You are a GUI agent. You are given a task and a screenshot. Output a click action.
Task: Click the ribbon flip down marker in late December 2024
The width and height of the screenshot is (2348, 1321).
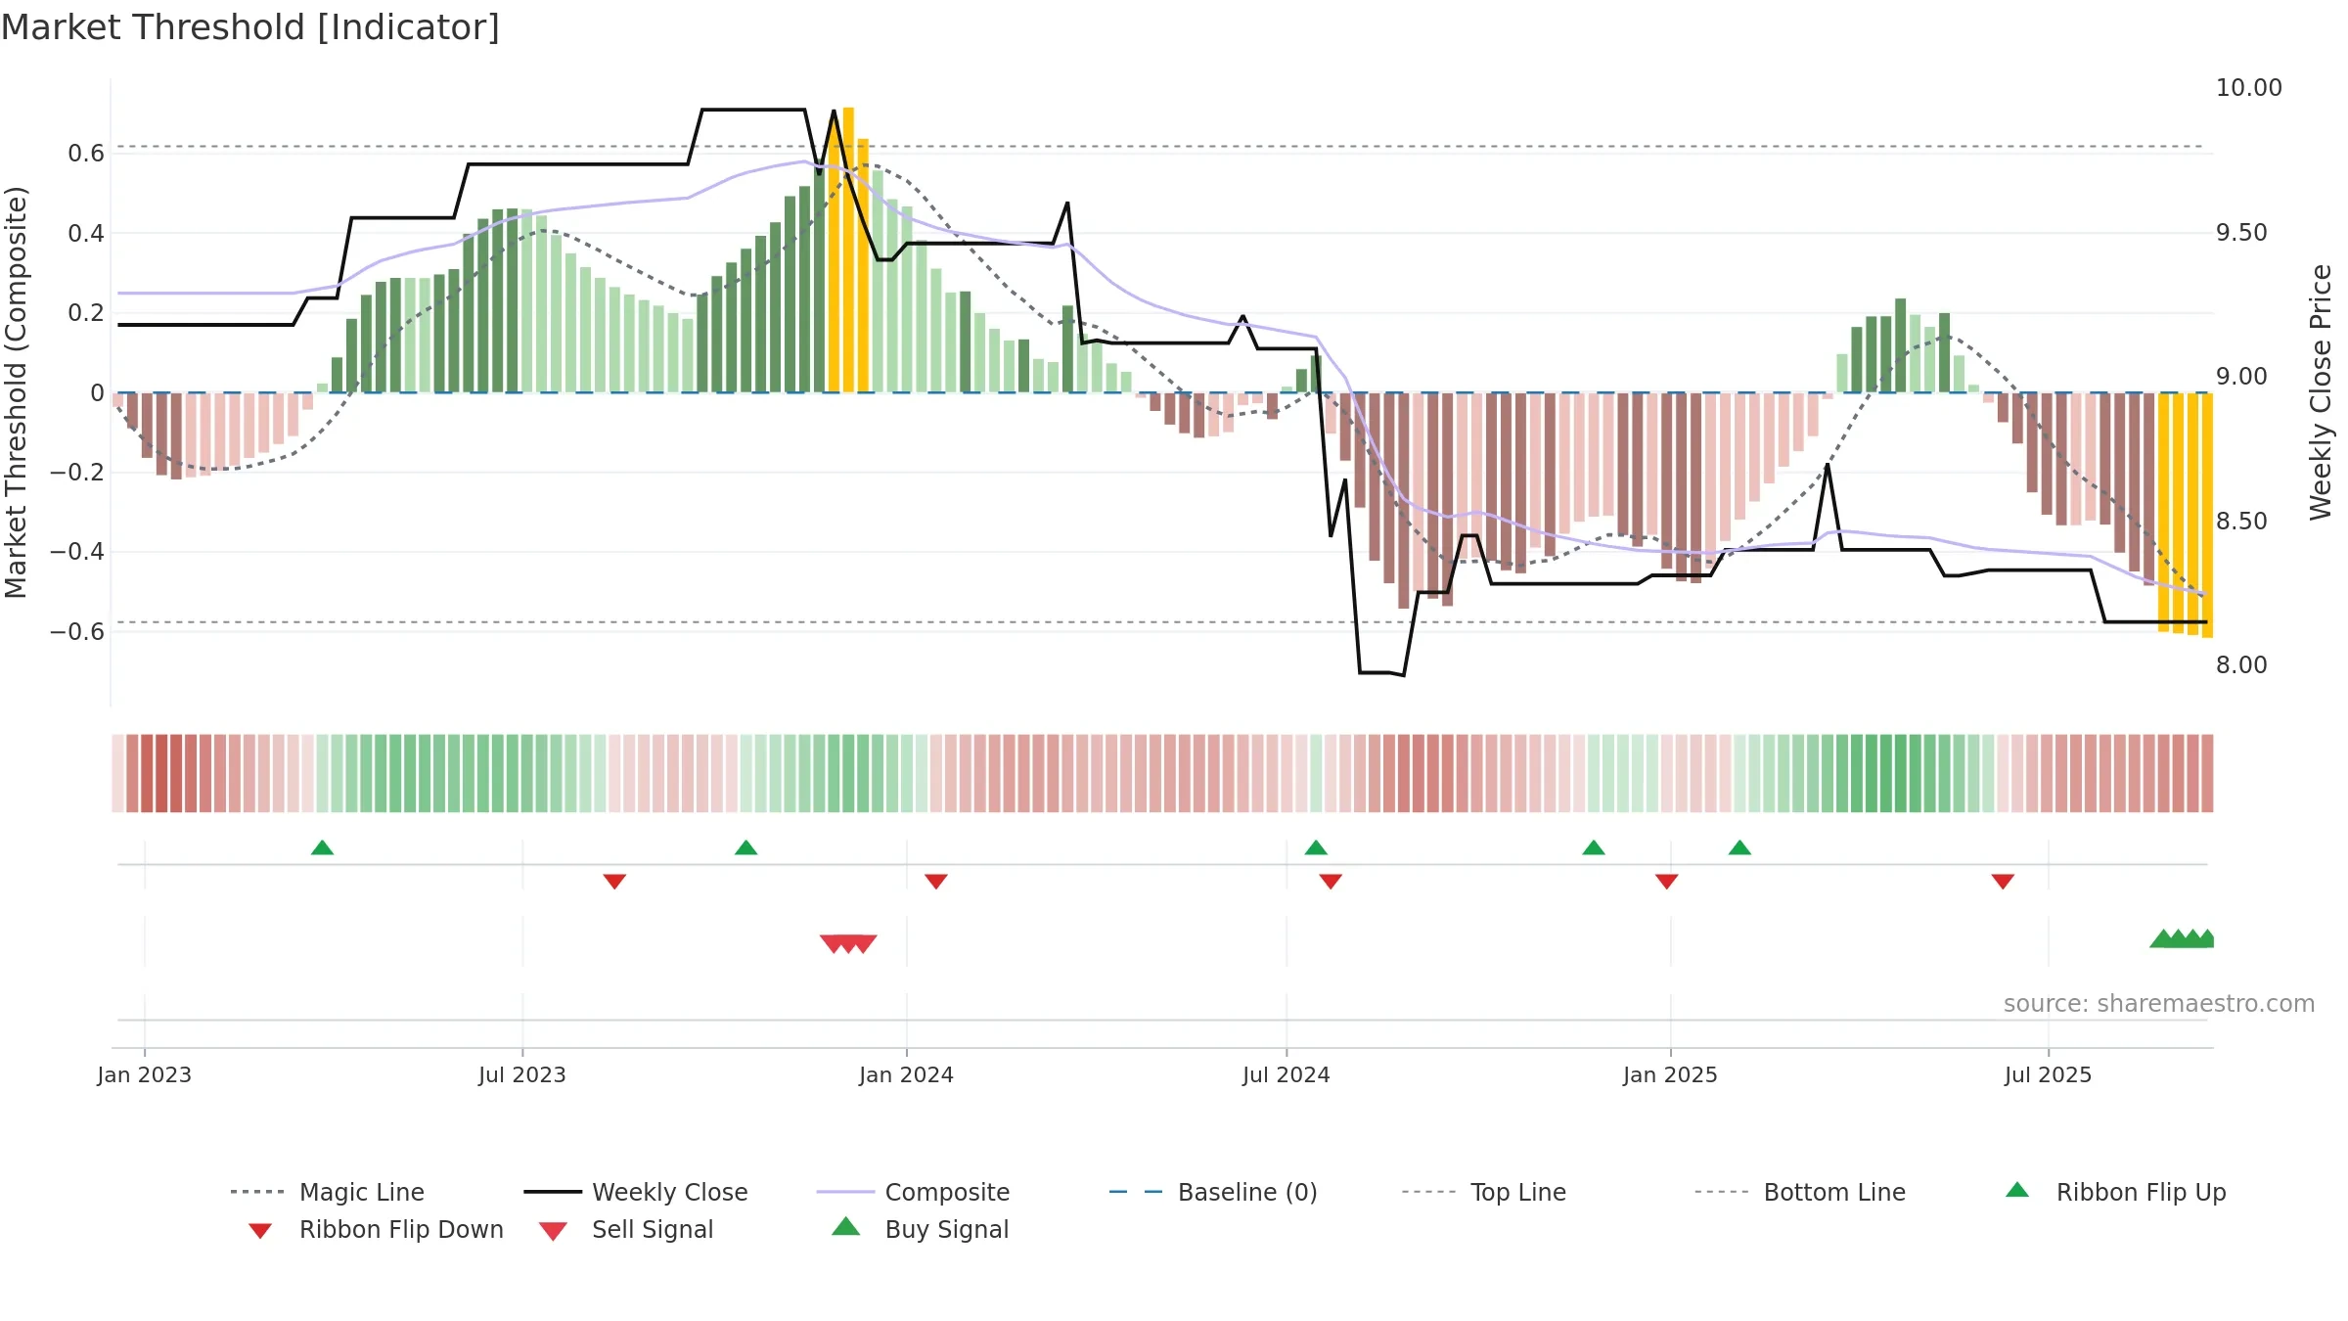pyautogui.click(x=1667, y=882)
